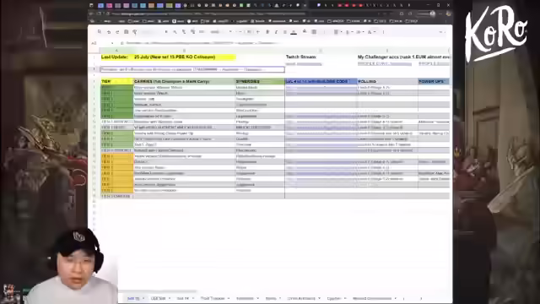Activate the paint format tool
Screen dimensions: 540x304
135,32
